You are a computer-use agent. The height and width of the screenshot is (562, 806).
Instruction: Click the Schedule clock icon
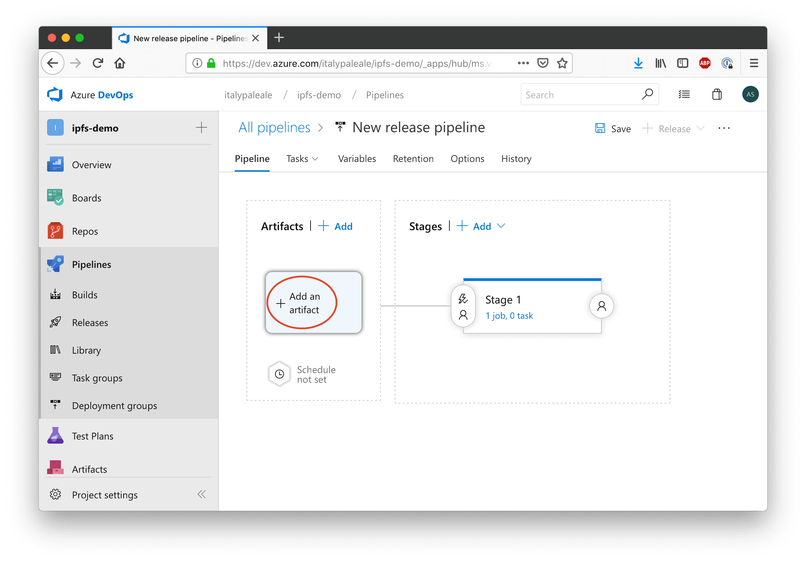[x=279, y=374]
